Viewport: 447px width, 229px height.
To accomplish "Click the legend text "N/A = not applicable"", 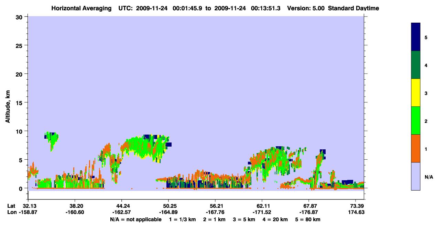I will pos(136,219).
